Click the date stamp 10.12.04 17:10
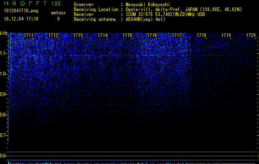Screen dimensions: 259x164 coord(21,19)
